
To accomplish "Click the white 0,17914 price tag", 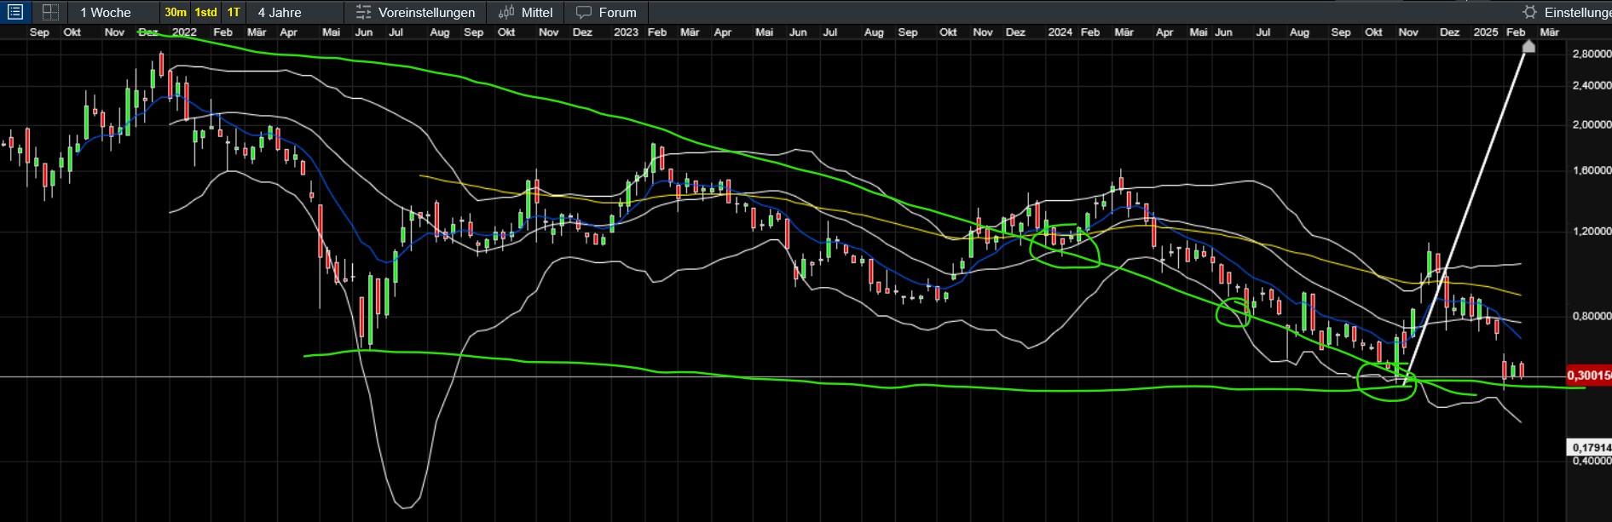I will 1589,447.
